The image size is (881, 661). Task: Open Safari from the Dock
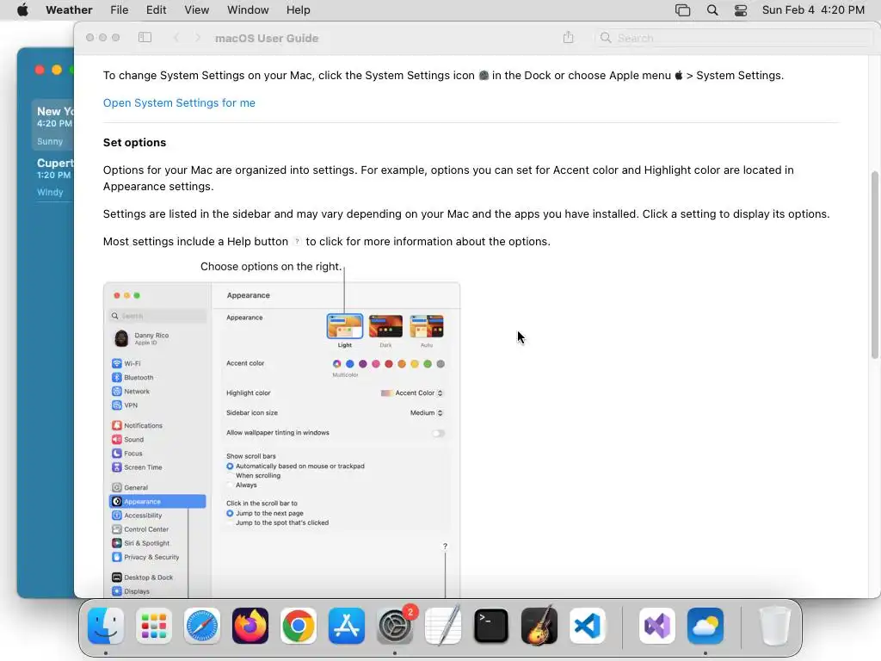click(201, 626)
